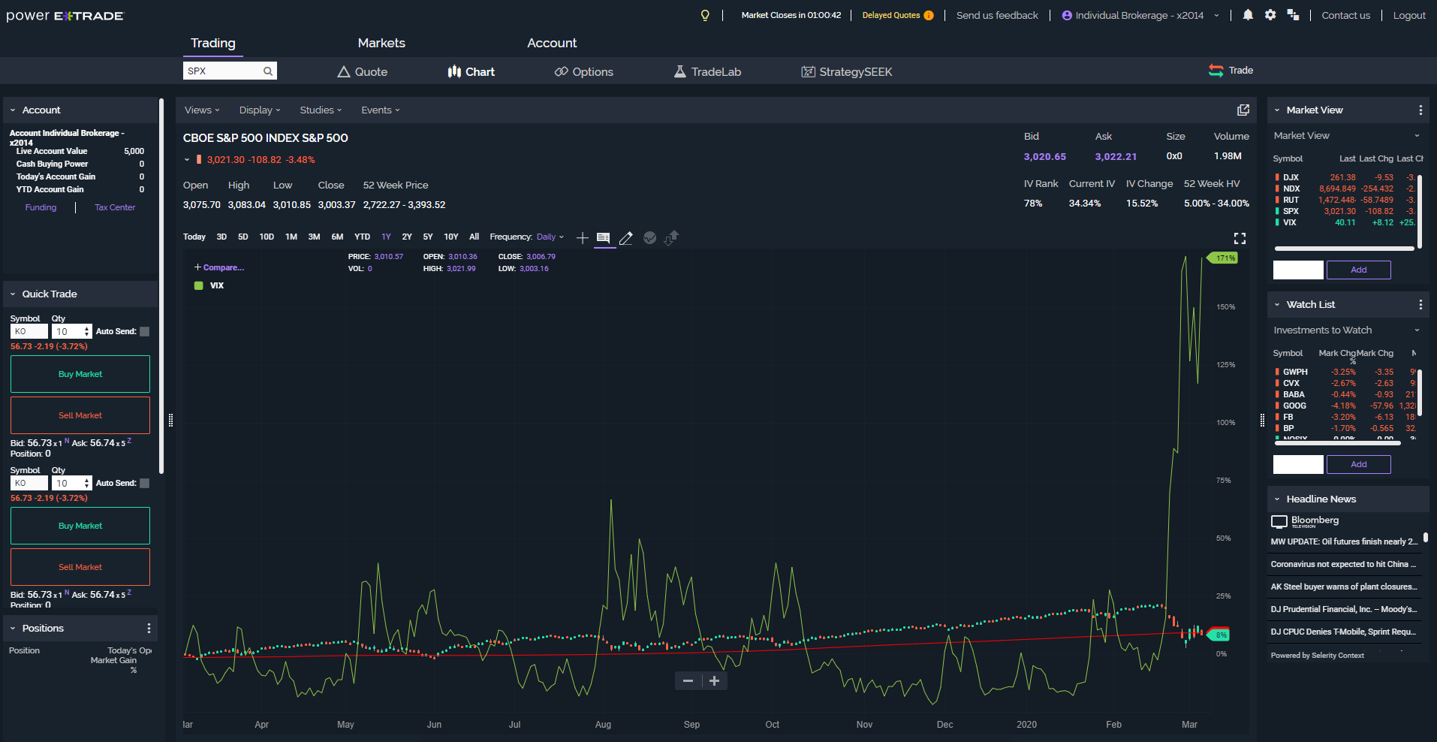Viewport: 1437px width, 742px height.
Task: Click Watch List symbol input field
Action: 1298,465
